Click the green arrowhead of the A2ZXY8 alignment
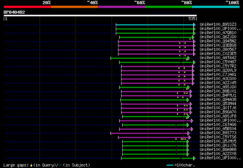243x168 pixels. [x=188, y=154]
